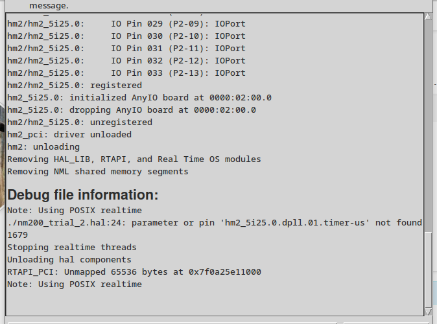The height and width of the screenshot is (324, 437).
Task: Click the 'hm2/hm2_5i25.0: registered' line
Action: pos(75,86)
